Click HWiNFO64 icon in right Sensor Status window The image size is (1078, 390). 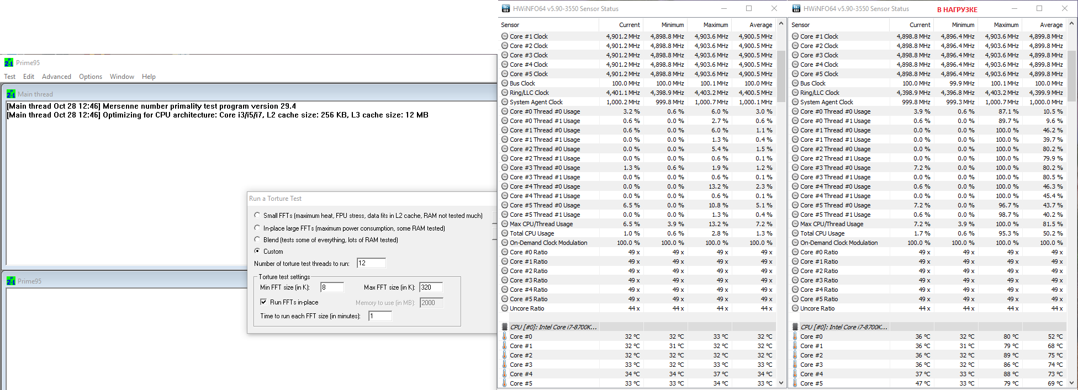pyautogui.click(x=796, y=9)
